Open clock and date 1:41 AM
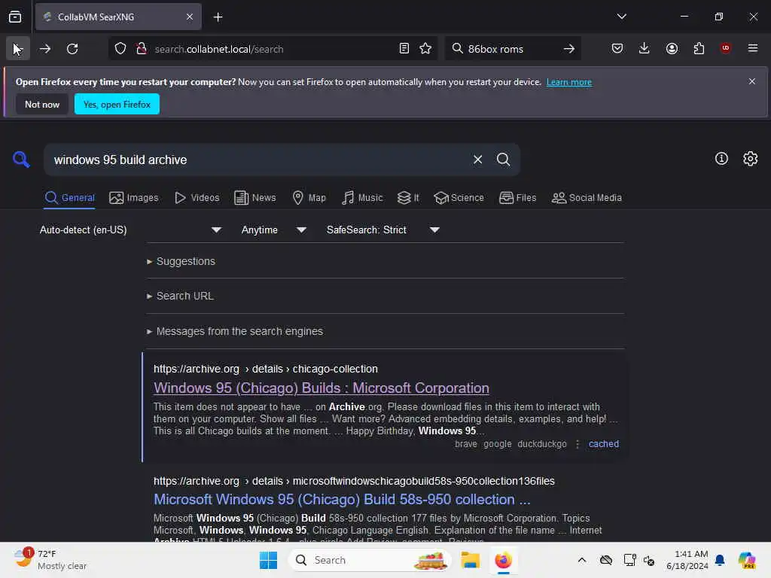771x578 pixels. point(687,560)
